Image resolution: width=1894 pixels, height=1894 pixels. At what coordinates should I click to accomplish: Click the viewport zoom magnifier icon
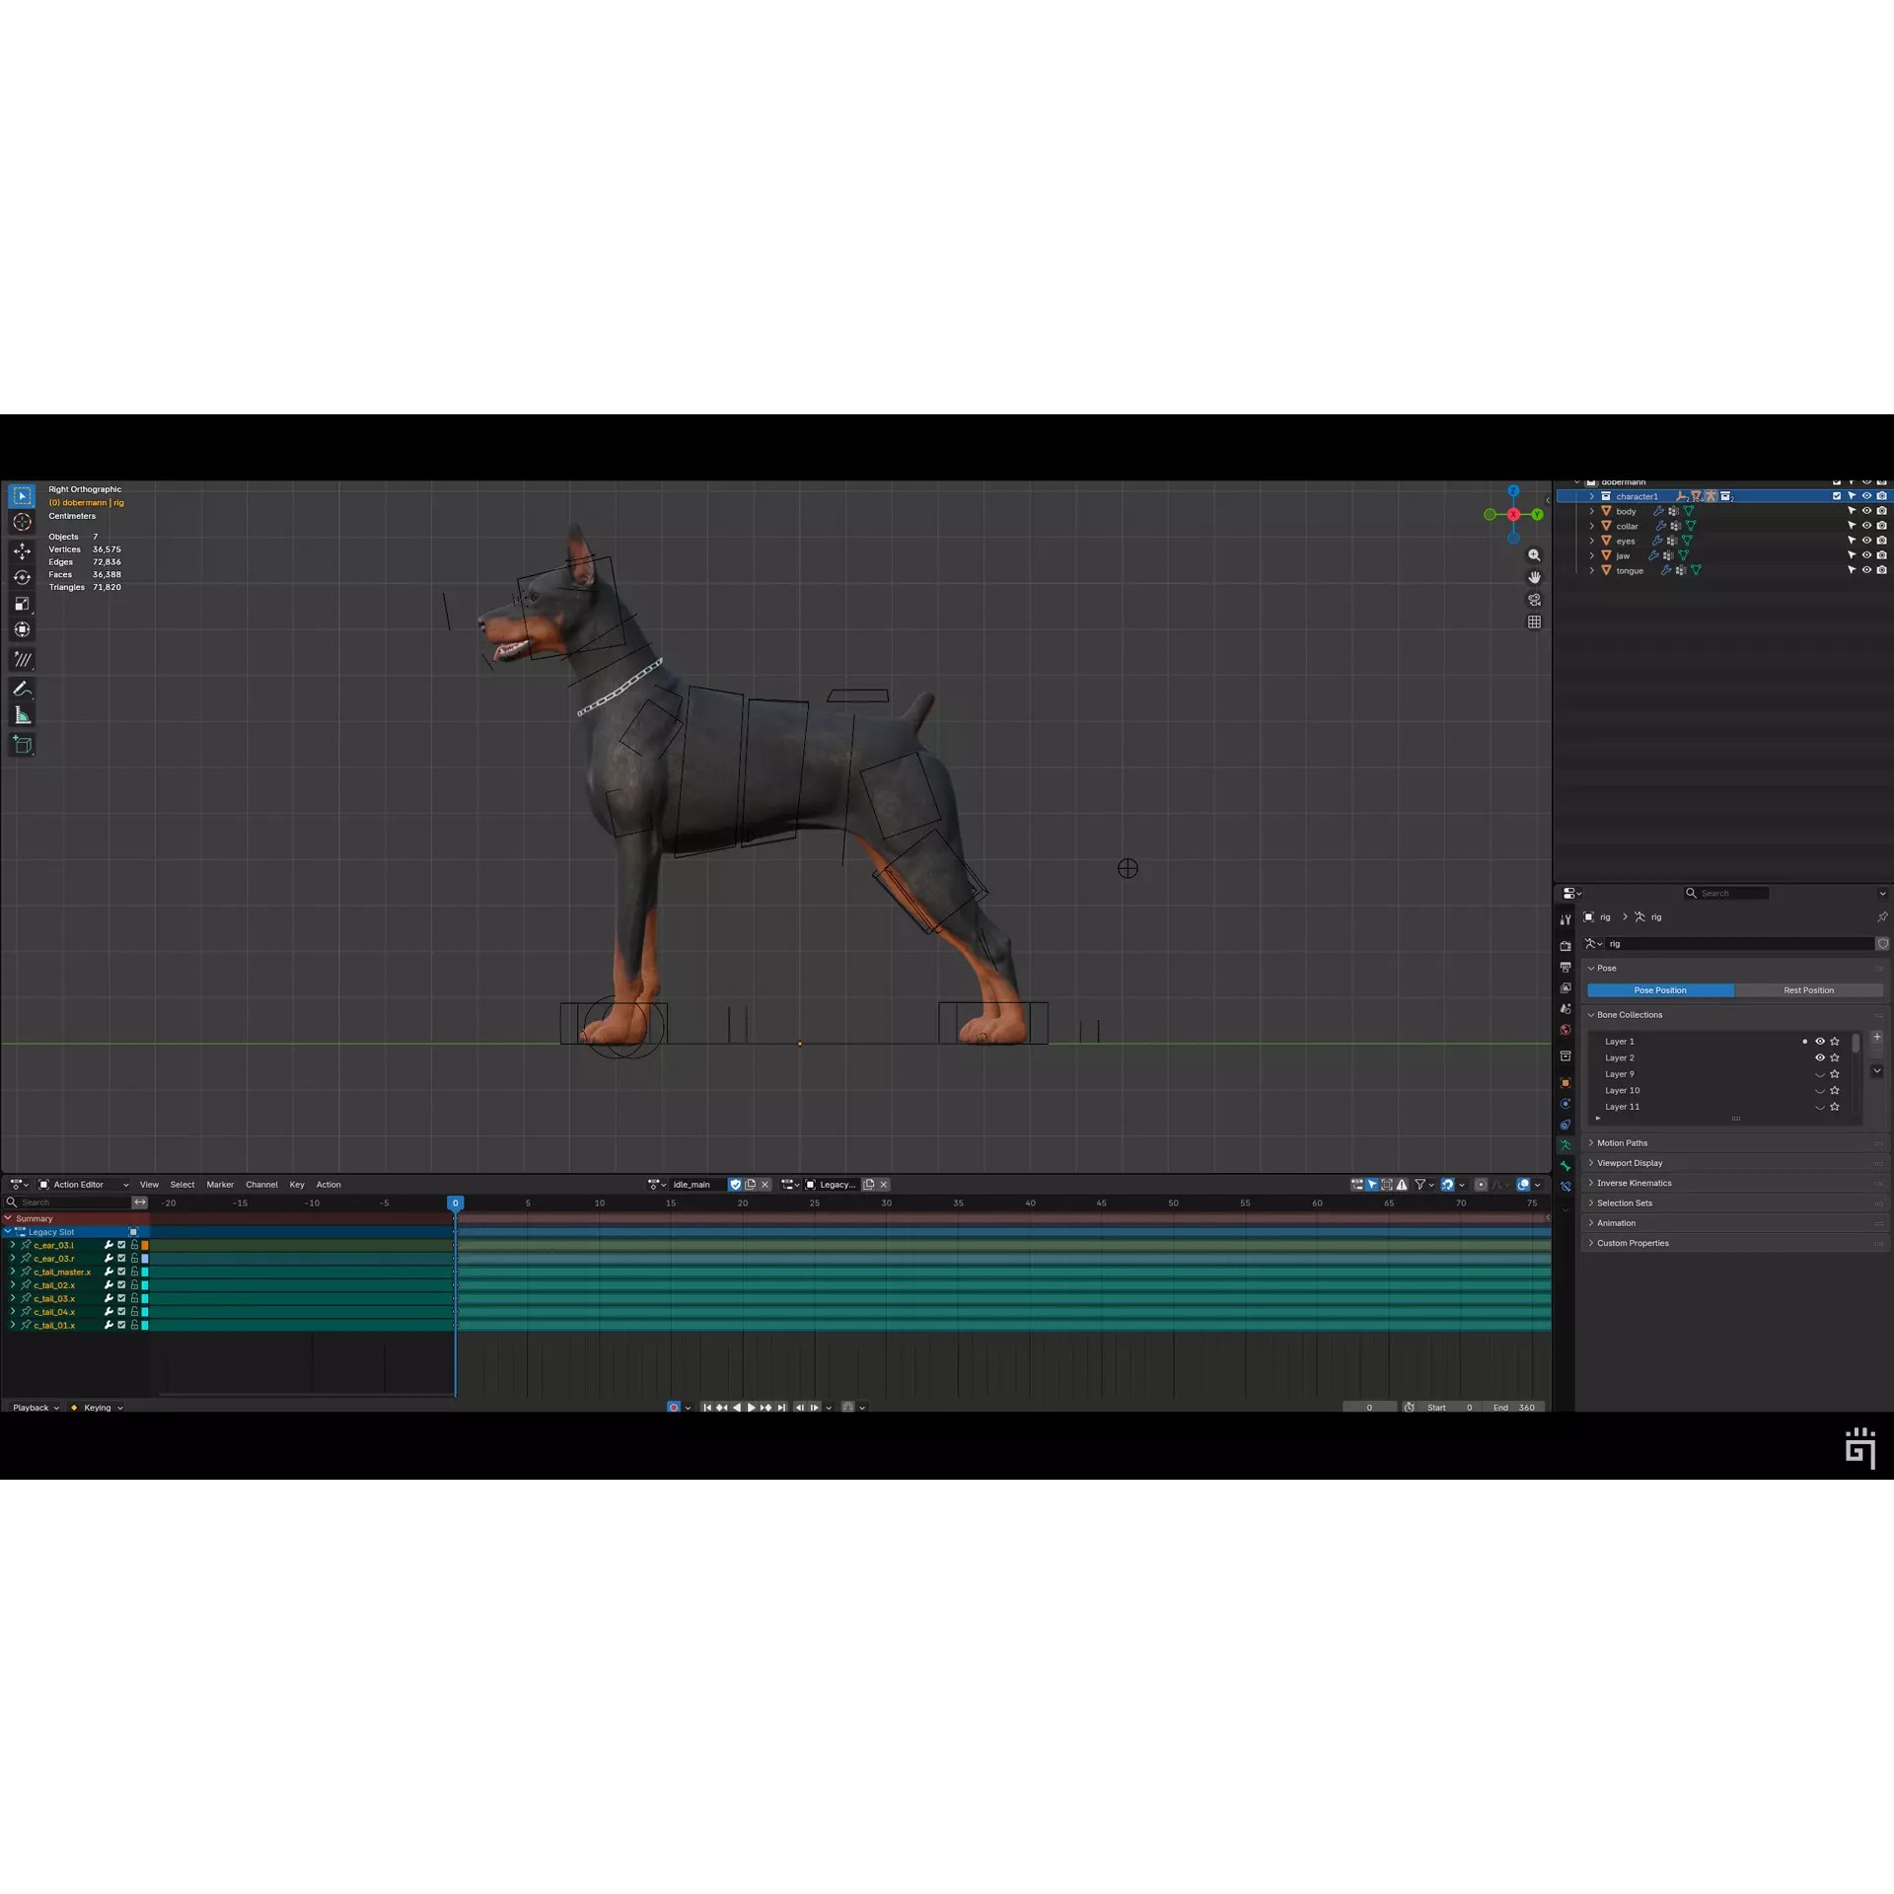pyautogui.click(x=1534, y=555)
